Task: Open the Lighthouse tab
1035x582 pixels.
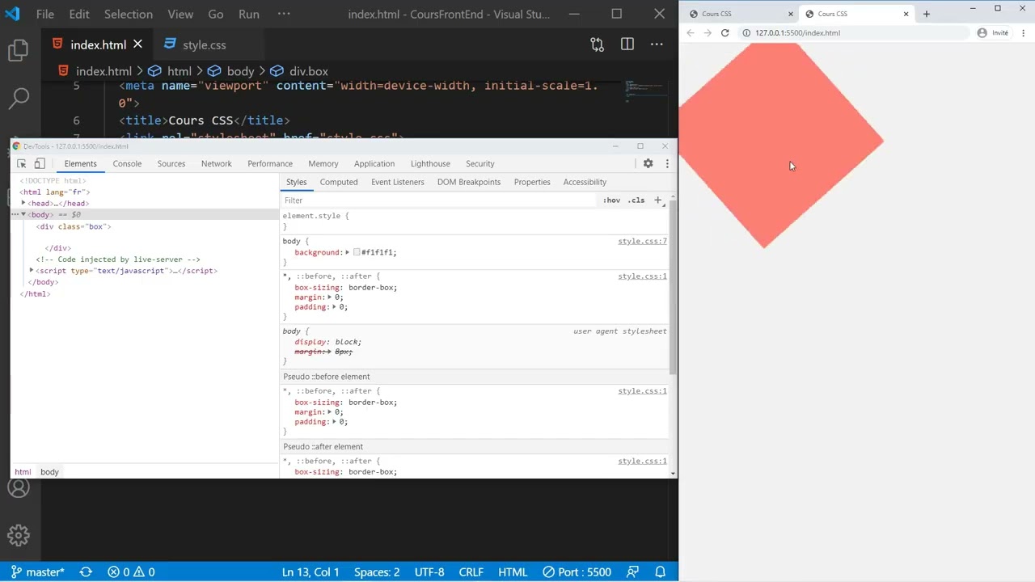Action: tap(430, 163)
